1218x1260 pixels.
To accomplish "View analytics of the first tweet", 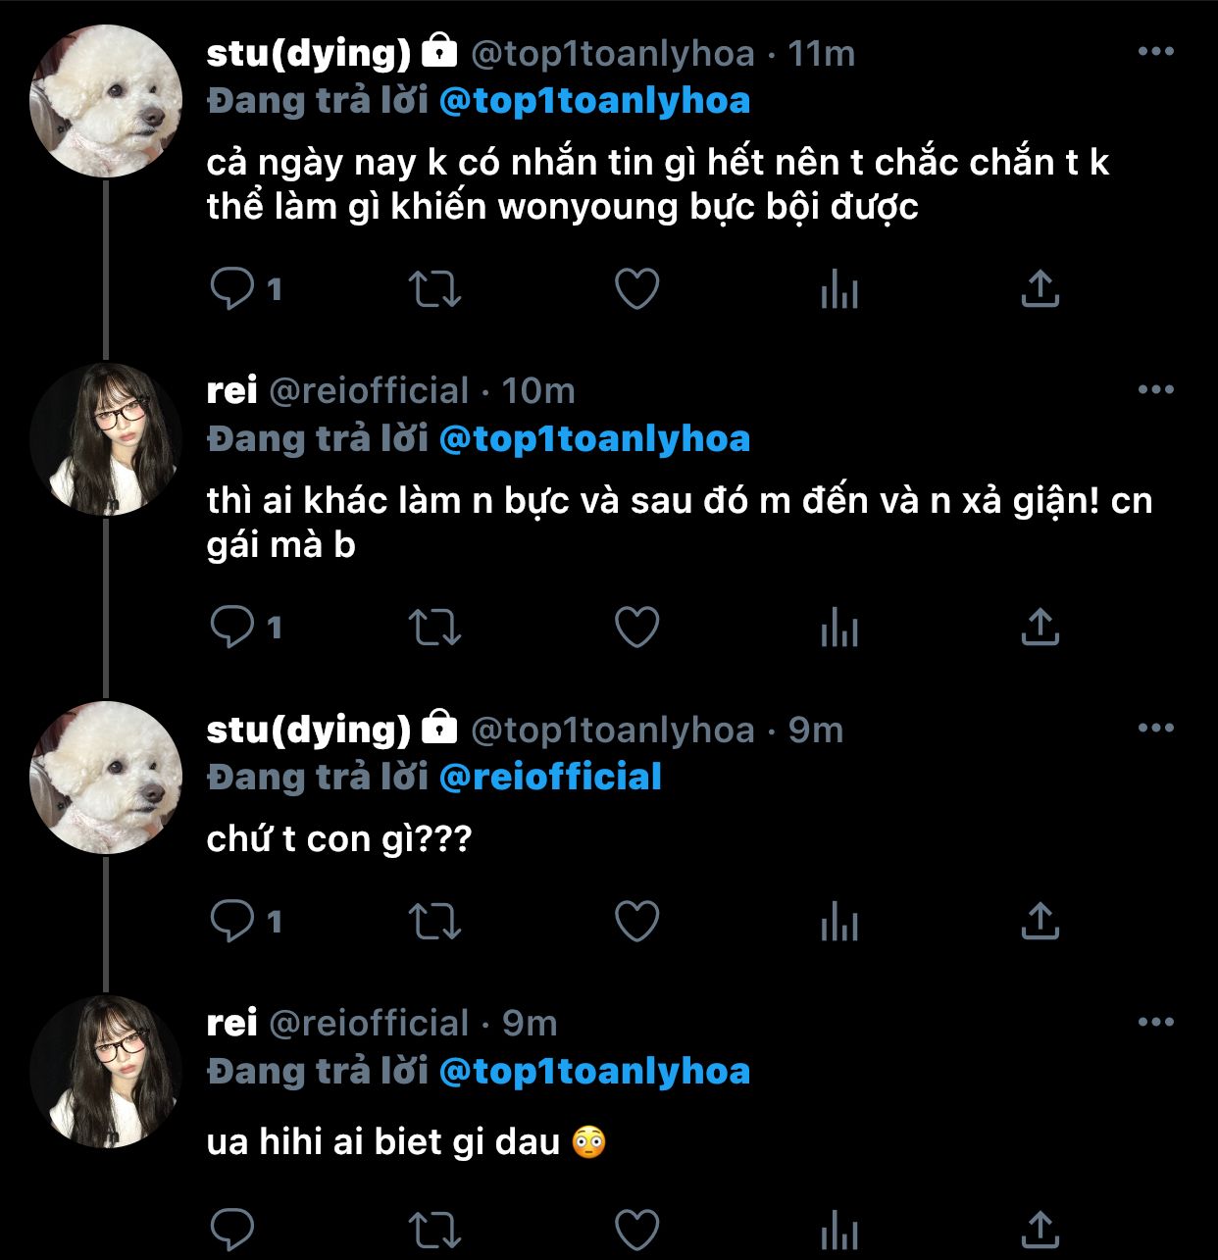I will click(839, 289).
